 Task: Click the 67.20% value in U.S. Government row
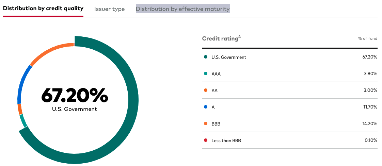[x=370, y=57]
